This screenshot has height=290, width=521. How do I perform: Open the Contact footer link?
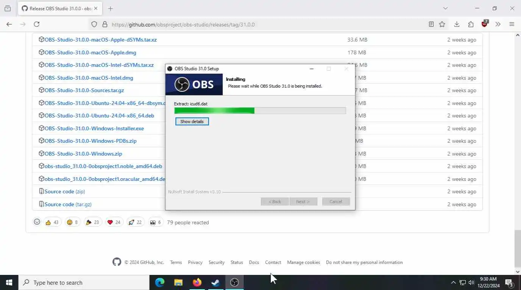pyautogui.click(x=273, y=262)
